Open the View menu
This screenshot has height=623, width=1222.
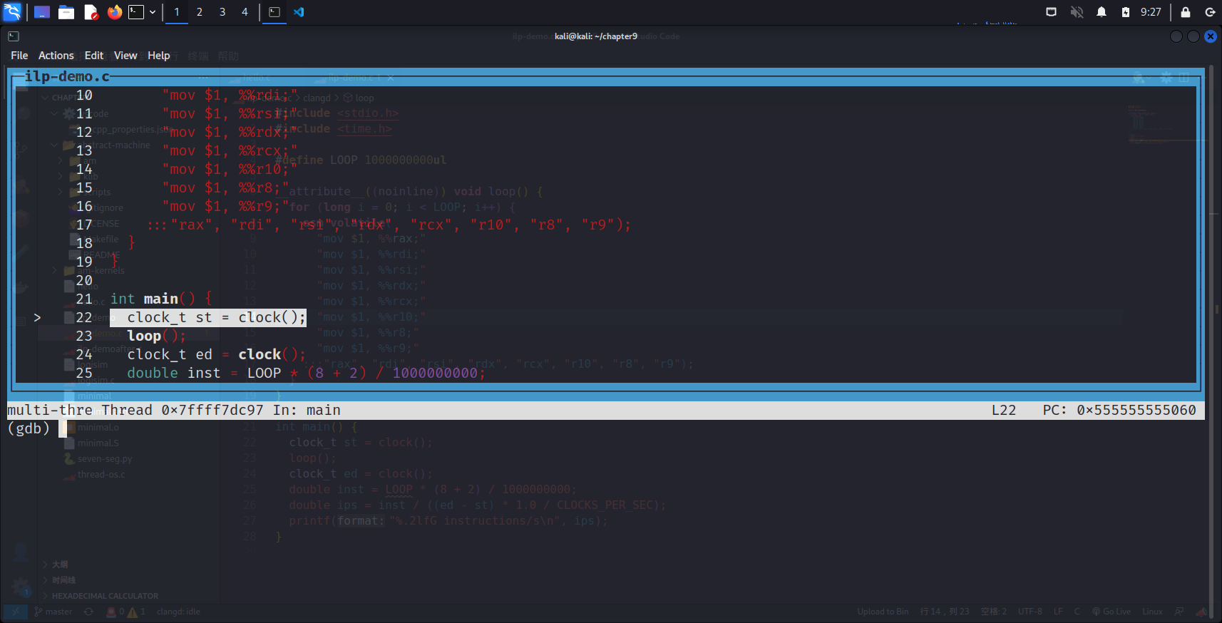point(125,56)
